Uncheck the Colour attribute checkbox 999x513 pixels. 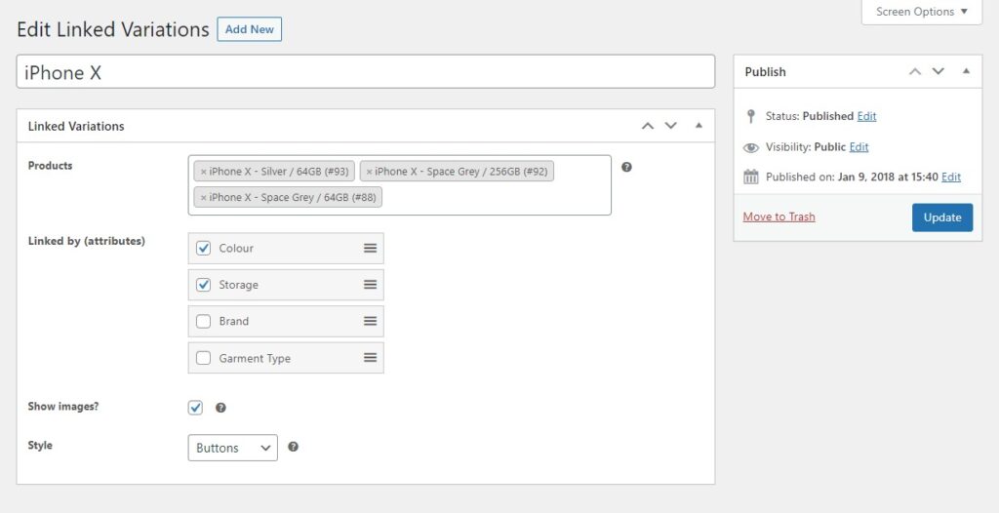coord(203,248)
